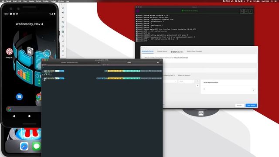Click the menu bar clock

click(265, 1)
